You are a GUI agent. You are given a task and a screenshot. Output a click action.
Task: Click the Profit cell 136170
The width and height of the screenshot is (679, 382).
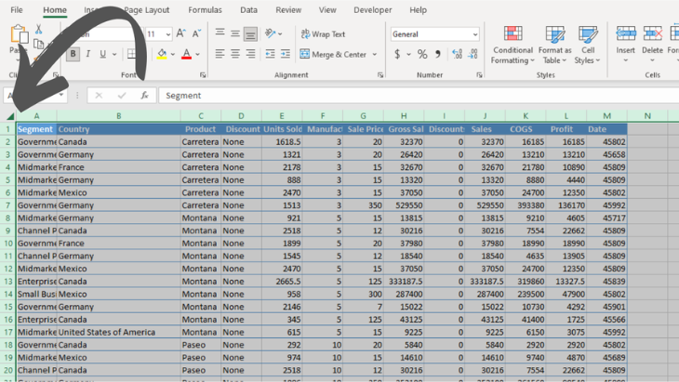(566, 205)
